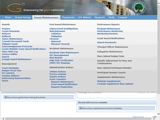Click View FMSS Log
This screenshot has width=160, height=120.
pos(10,52)
